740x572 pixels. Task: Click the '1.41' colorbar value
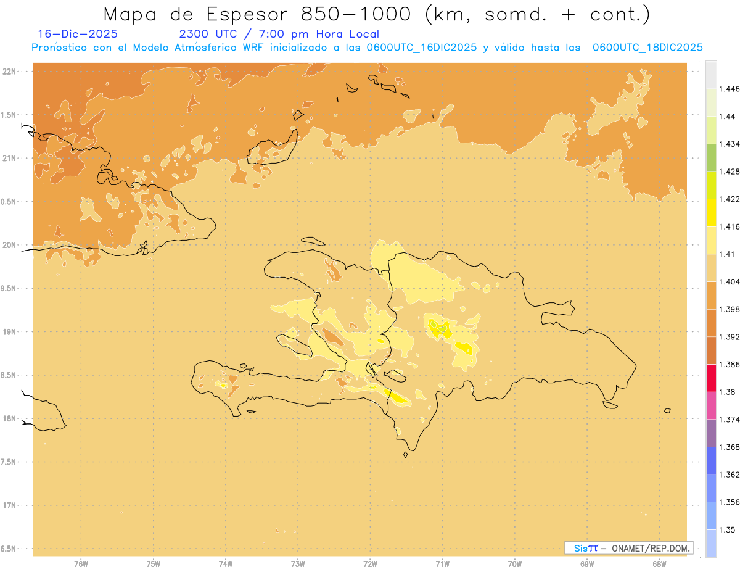click(x=726, y=254)
